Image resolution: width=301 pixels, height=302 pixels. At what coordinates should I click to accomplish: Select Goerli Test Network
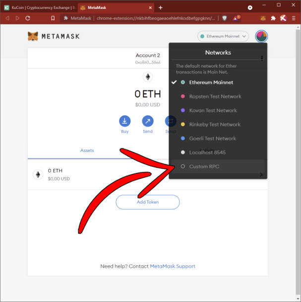[218, 139]
